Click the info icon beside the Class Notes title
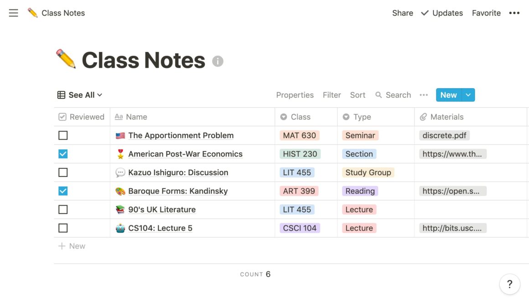 click(218, 61)
